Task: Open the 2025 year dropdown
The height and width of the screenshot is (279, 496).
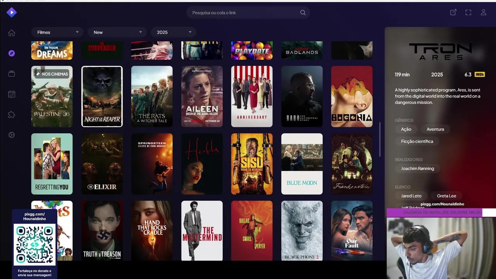Action: (x=174, y=32)
